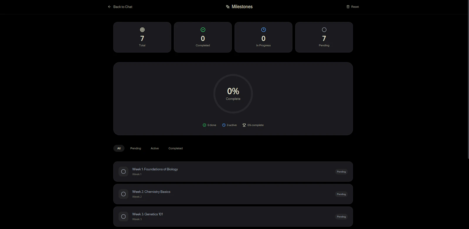Click the clock icon beside 0 active
The height and width of the screenshot is (229, 469).
[x=224, y=125]
